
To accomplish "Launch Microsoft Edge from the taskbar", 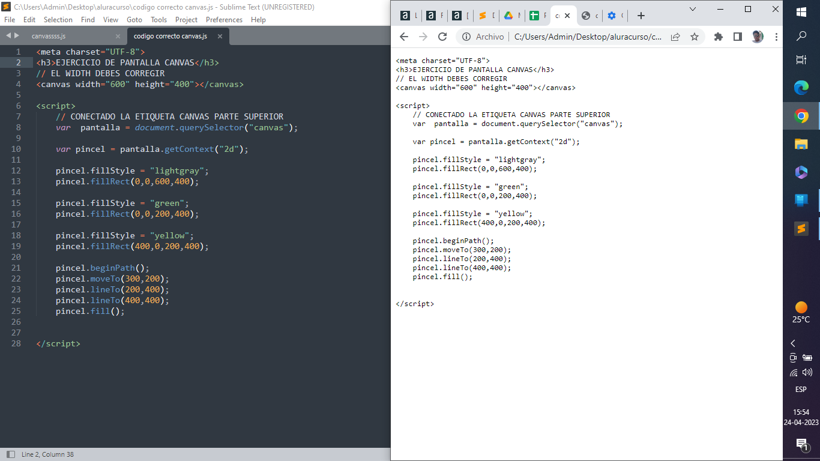I will pyautogui.click(x=801, y=88).
